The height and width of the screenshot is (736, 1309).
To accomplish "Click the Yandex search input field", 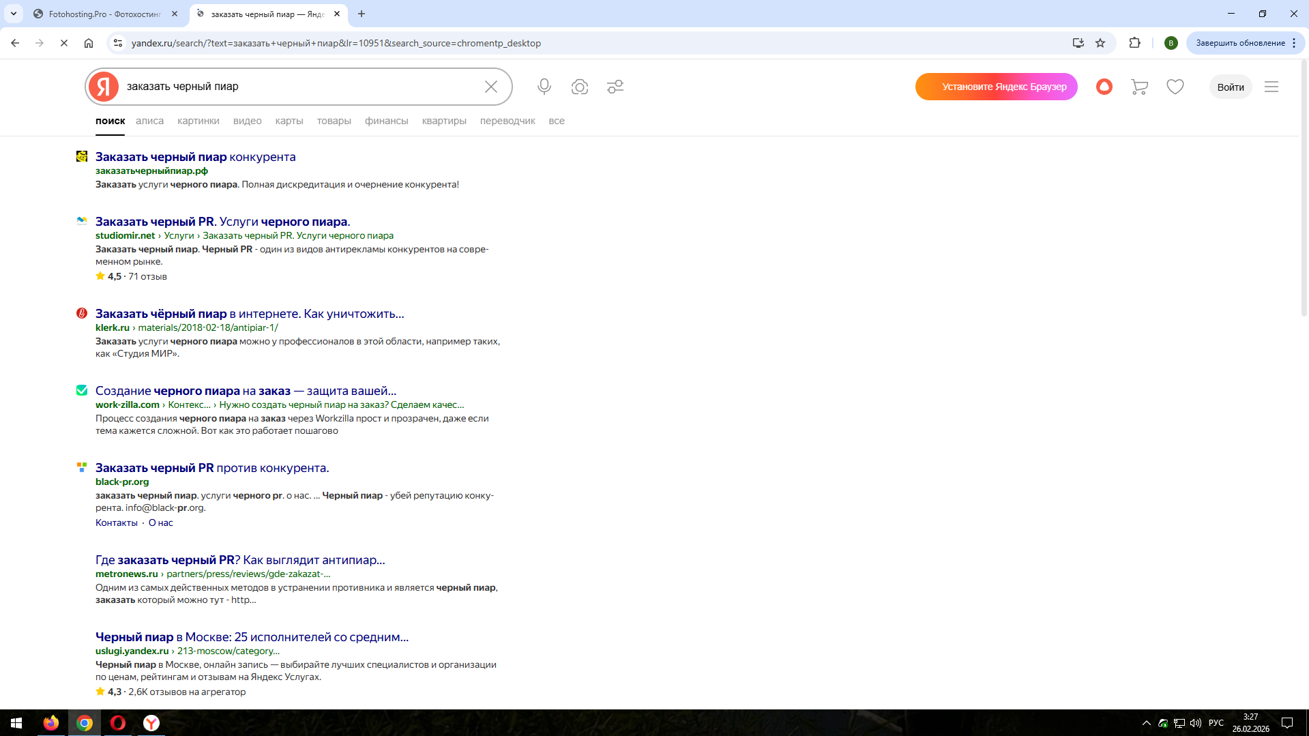I will [300, 87].
